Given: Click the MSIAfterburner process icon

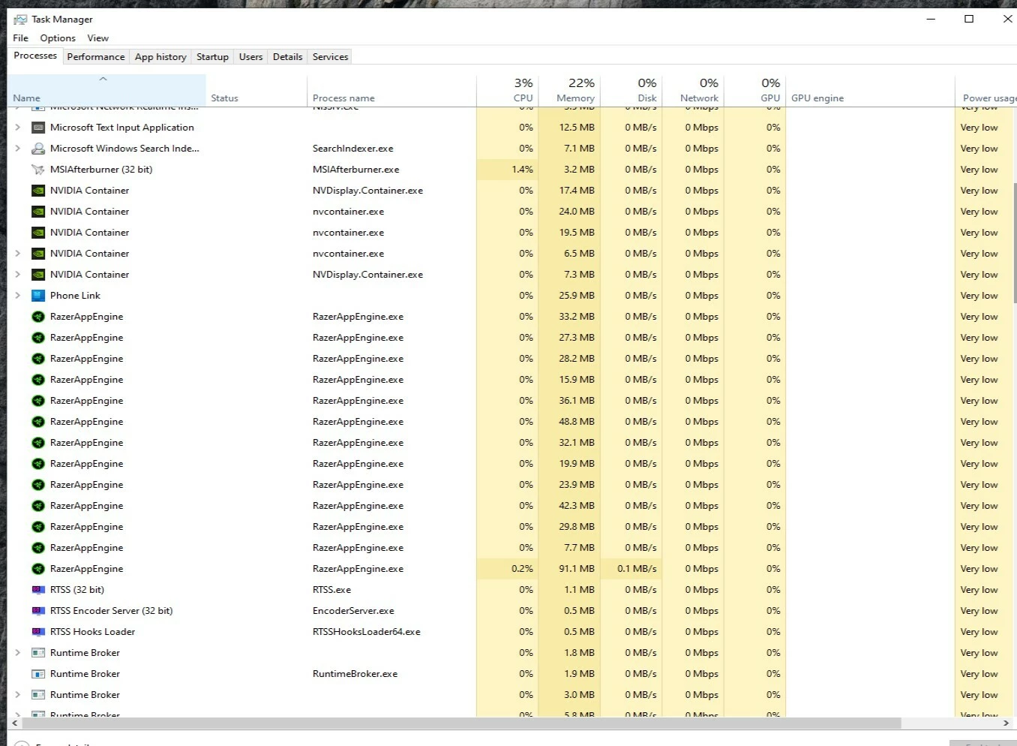Looking at the screenshot, I should [38, 169].
